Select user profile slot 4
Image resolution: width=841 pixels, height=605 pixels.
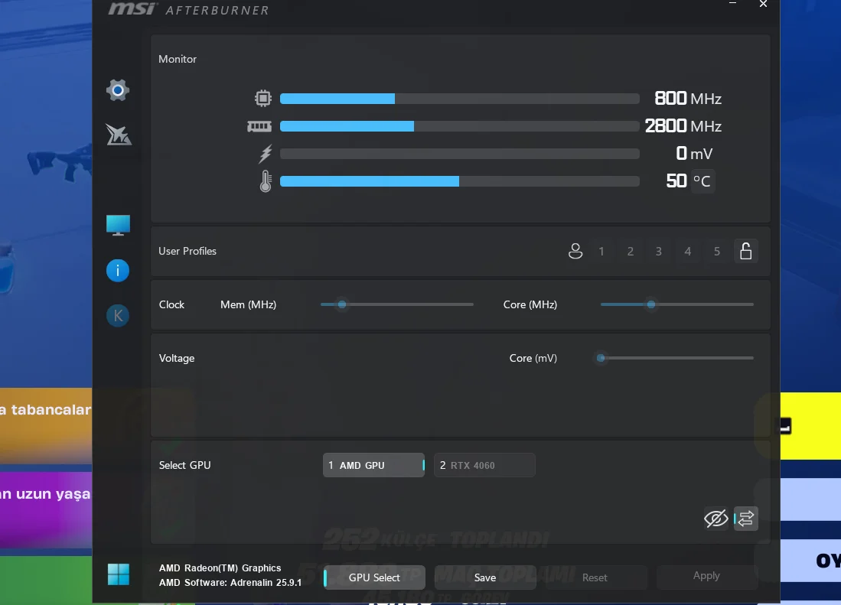[x=688, y=252]
